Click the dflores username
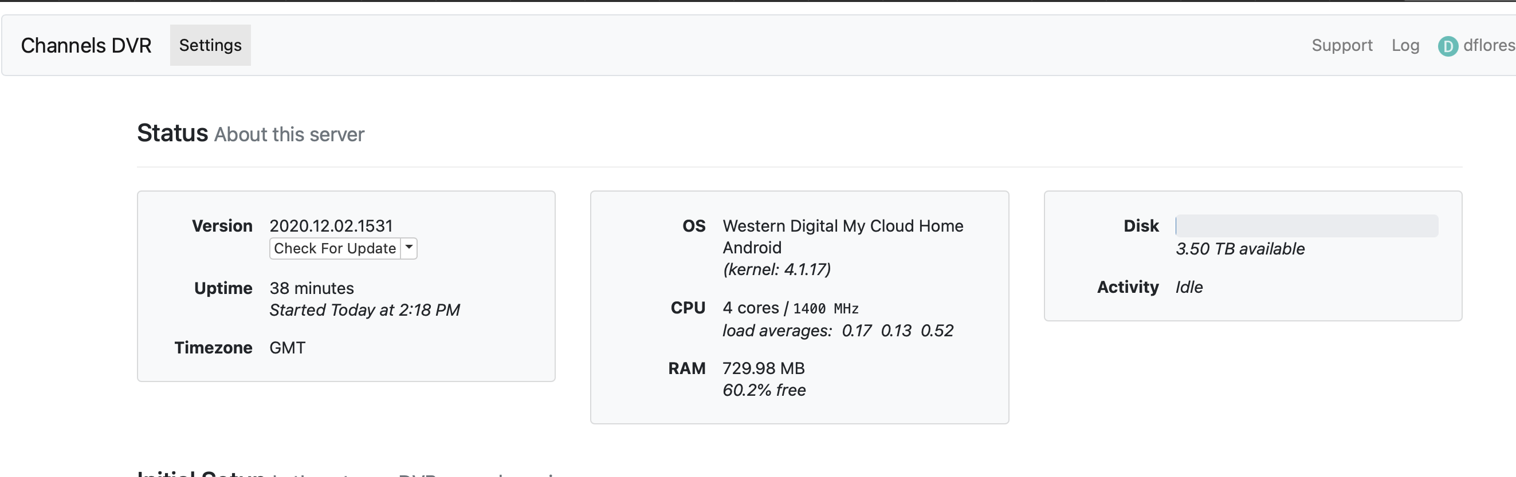Viewport: 1516px width, 477px height. pos(1488,45)
